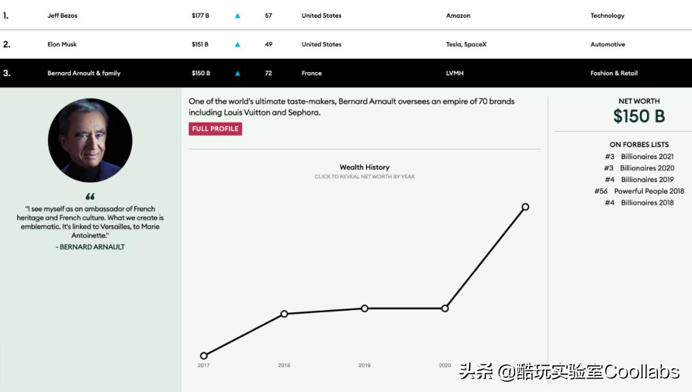Click the blue up-arrow beside Jeff Bezos's $177 B
692x392 pixels.
point(237,15)
